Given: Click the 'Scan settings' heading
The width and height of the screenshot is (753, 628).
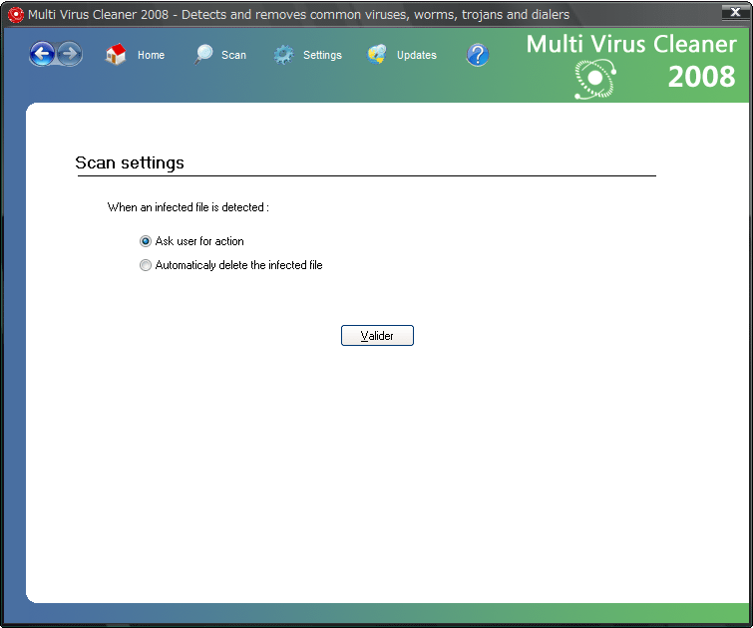Looking at the screenshot, I should 130,162.
